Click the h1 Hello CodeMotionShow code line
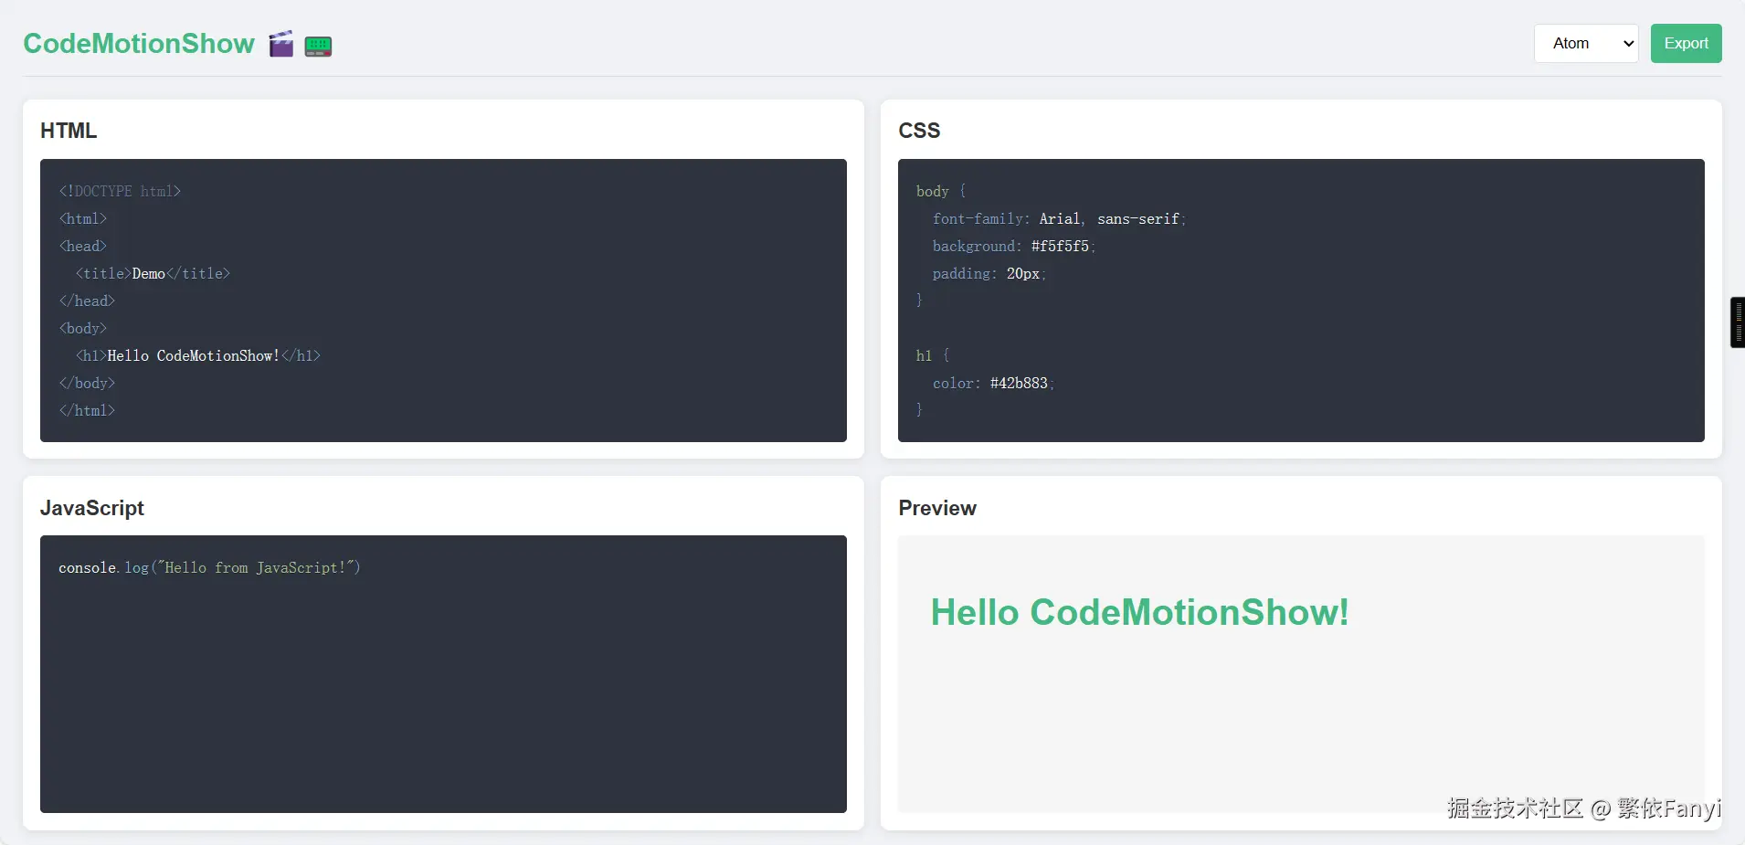The image size is (1745, 845). pos(198,355)
